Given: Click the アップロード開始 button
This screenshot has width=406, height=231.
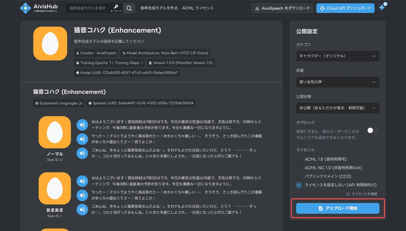Looking at the screenshot, I should pos(338,208).
